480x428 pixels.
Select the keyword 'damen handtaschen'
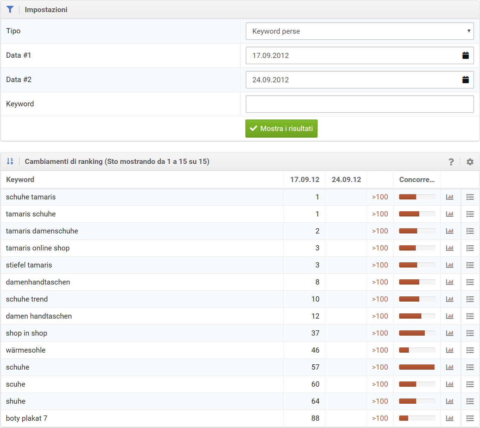pos(39,316)
